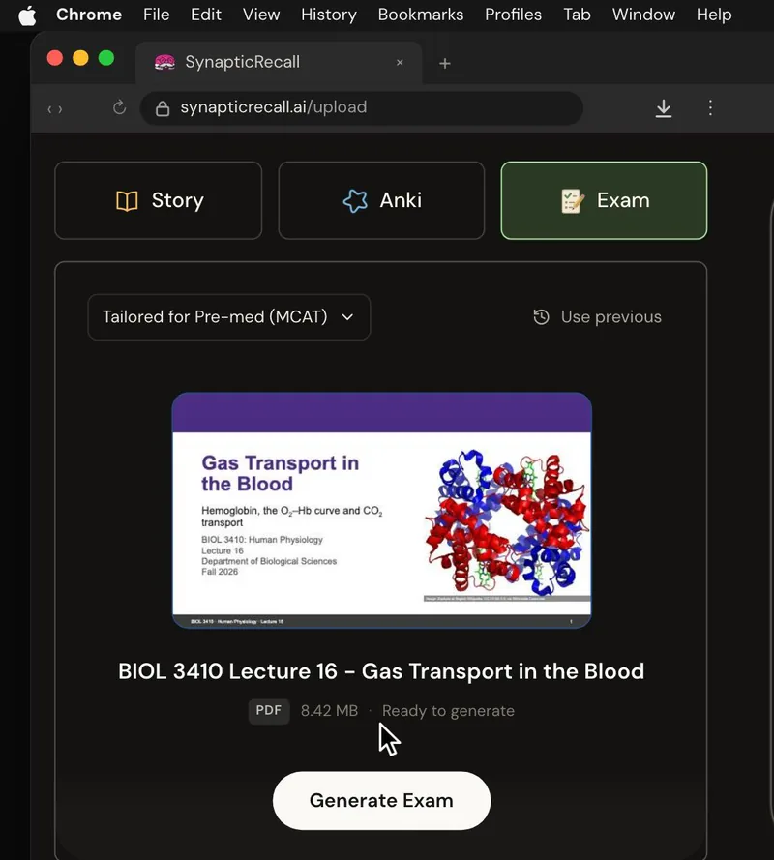Click the BIOL 3410 Lecture 16 title
The height and width of the screenshot is (860, 774).
tap(381, 671)
